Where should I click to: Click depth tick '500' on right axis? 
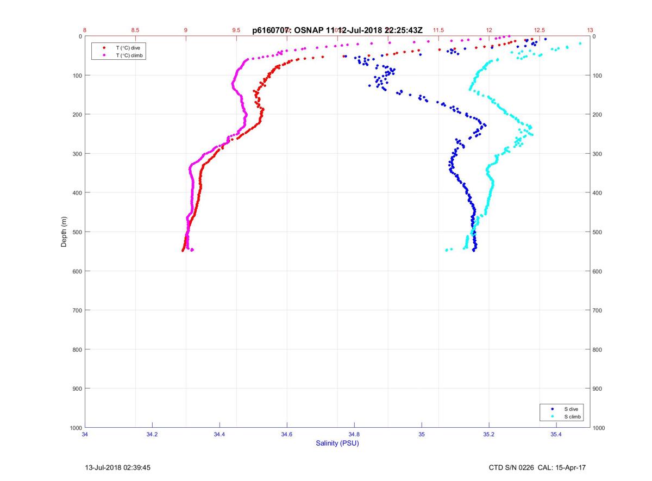pos(598,232)
